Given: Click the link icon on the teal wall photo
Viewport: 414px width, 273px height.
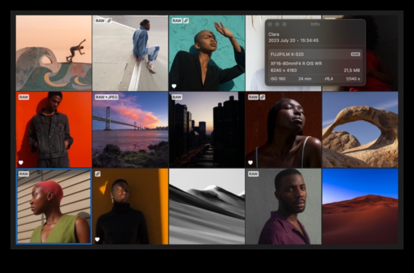Looking at the screenshot, I should click(x=186, y=21).
